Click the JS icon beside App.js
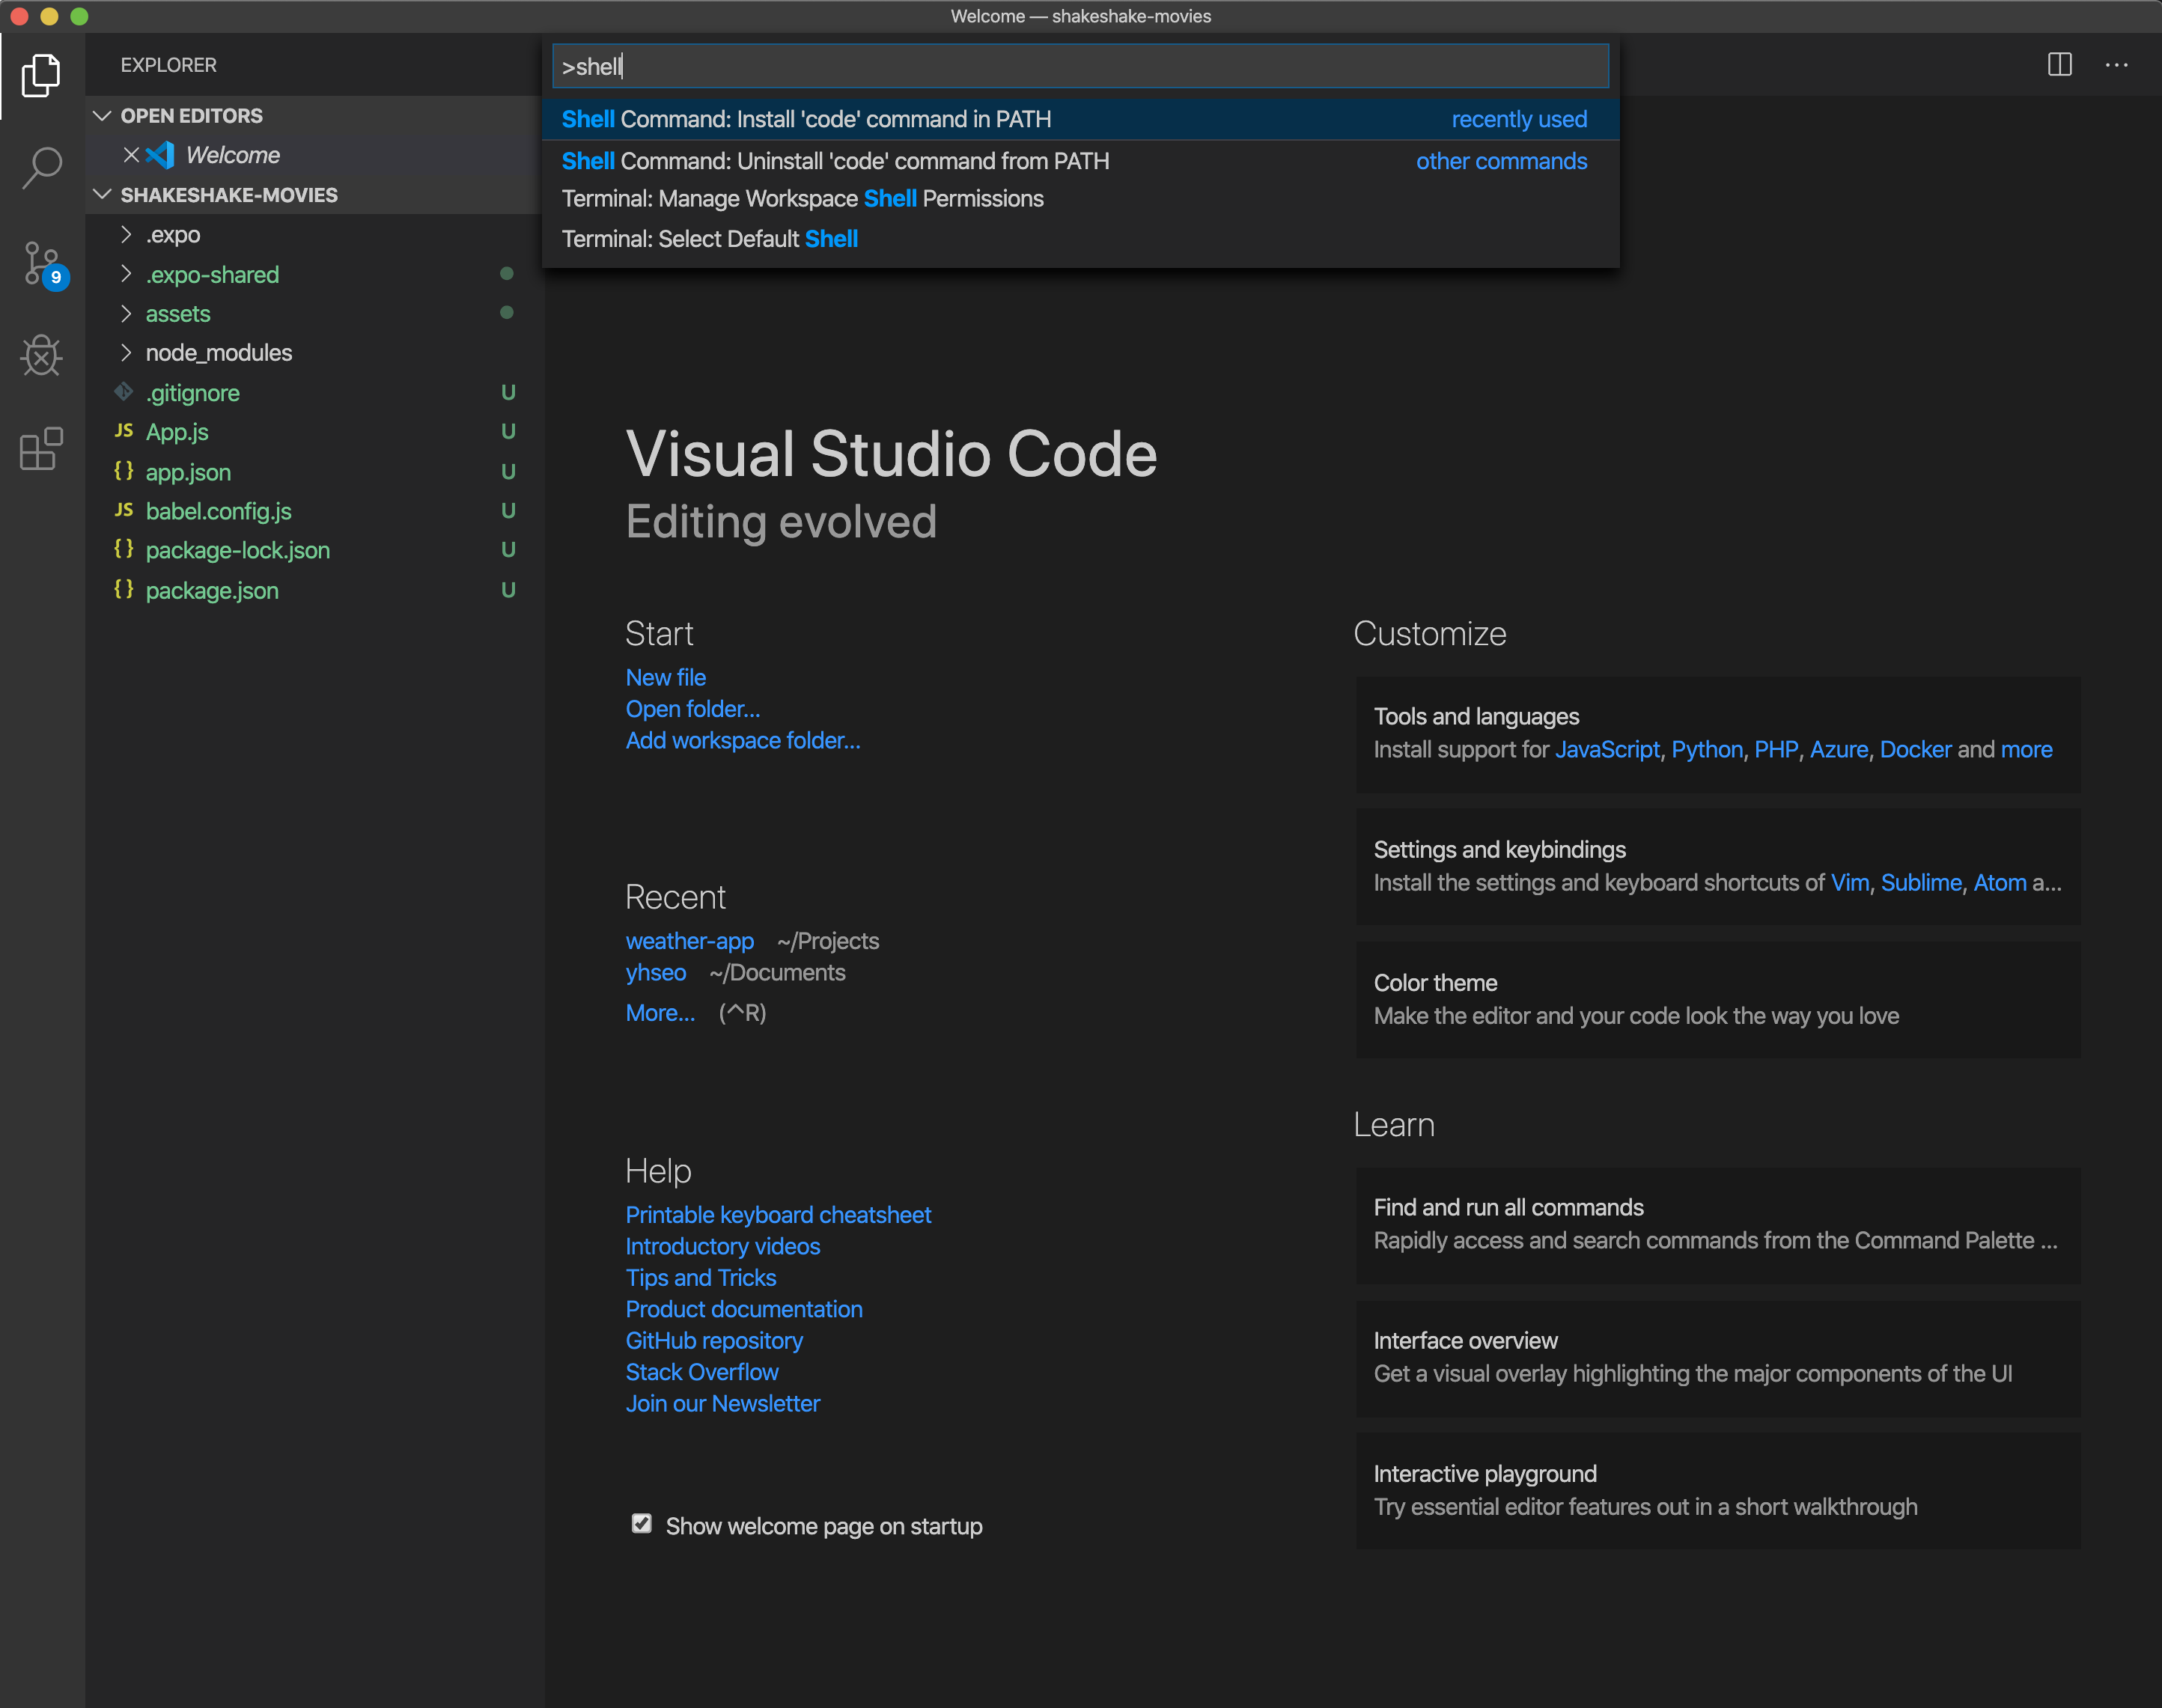The width and height of the screenshot is (2162, 1708). pyautogui.click(x=124, y=431)
